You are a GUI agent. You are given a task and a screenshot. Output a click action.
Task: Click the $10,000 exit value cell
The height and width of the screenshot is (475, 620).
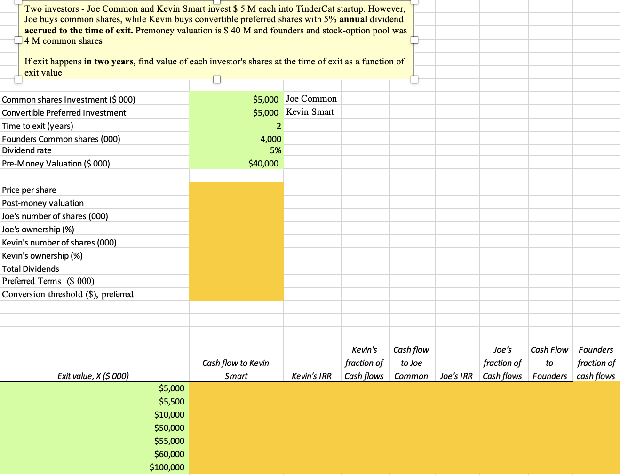(95, 415)
